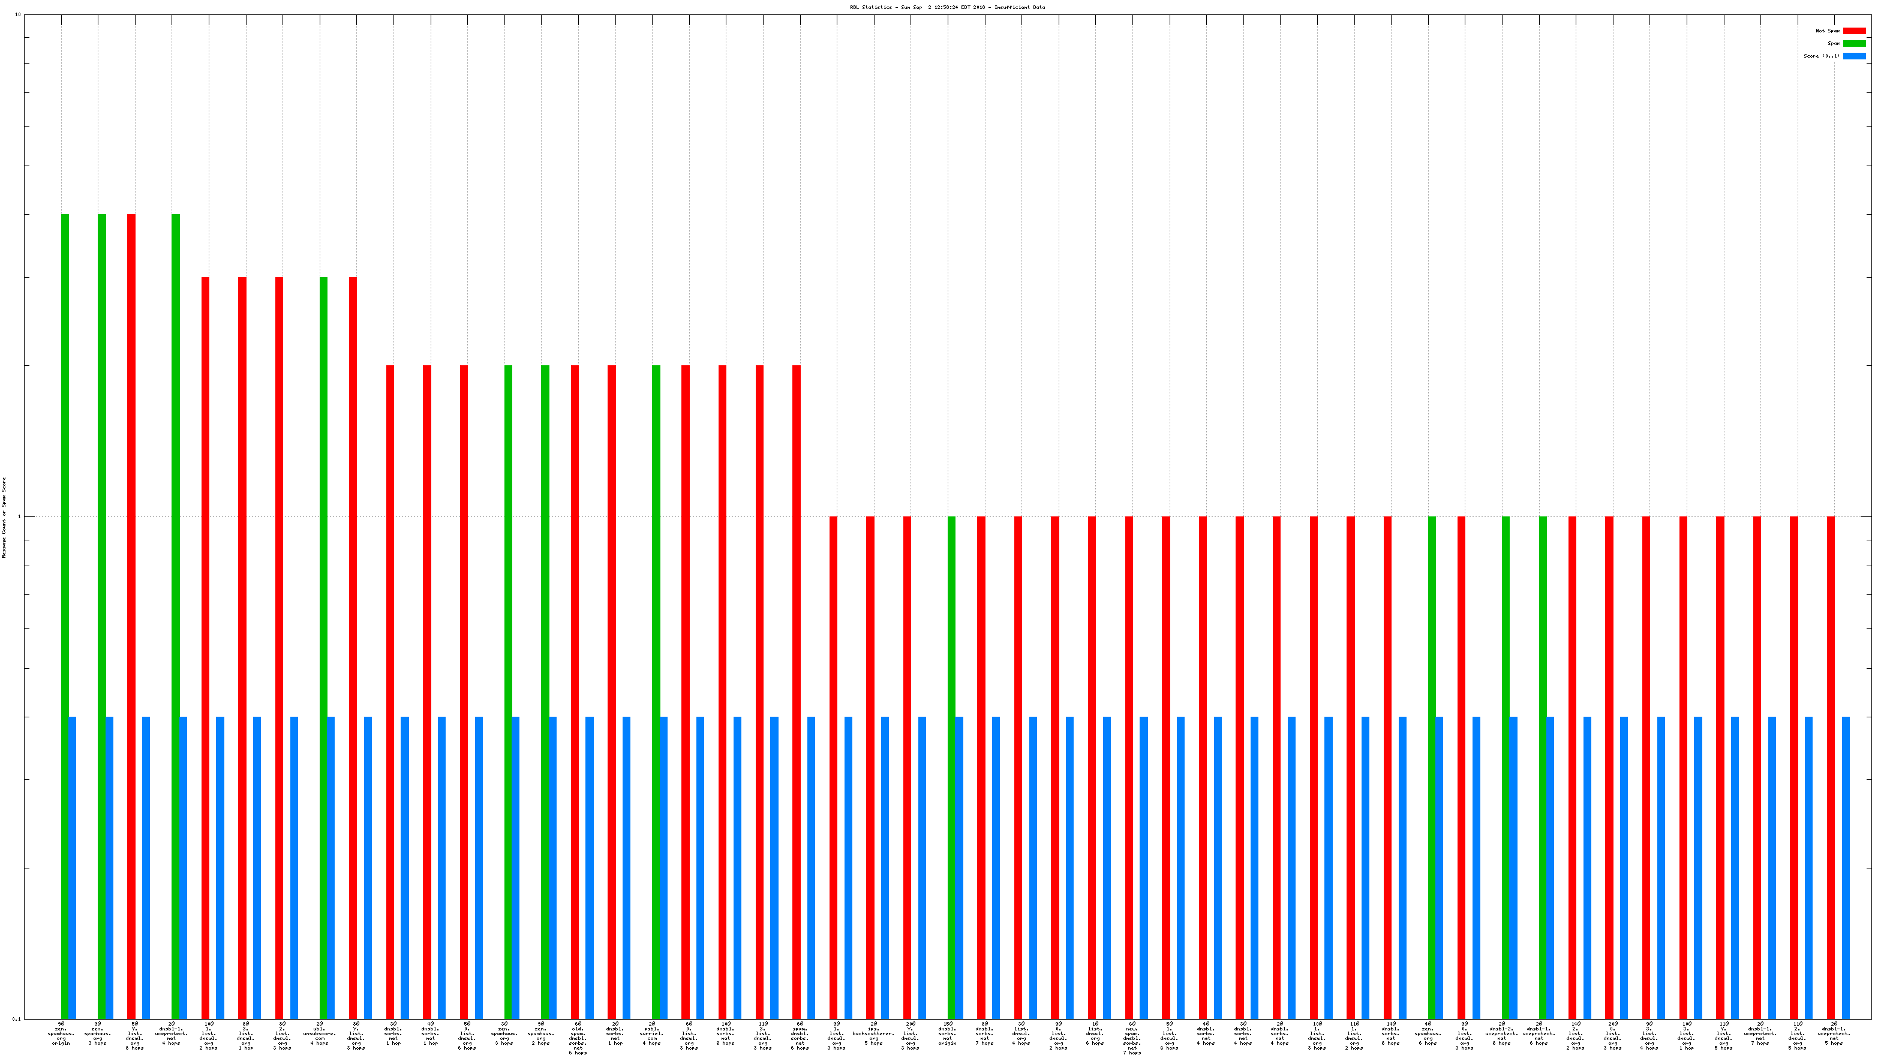Screen dimensions: 1881x1058
Task: Click the ips.backscatterer.org 5 hops axis label
Action: (x=873, y=1033)
